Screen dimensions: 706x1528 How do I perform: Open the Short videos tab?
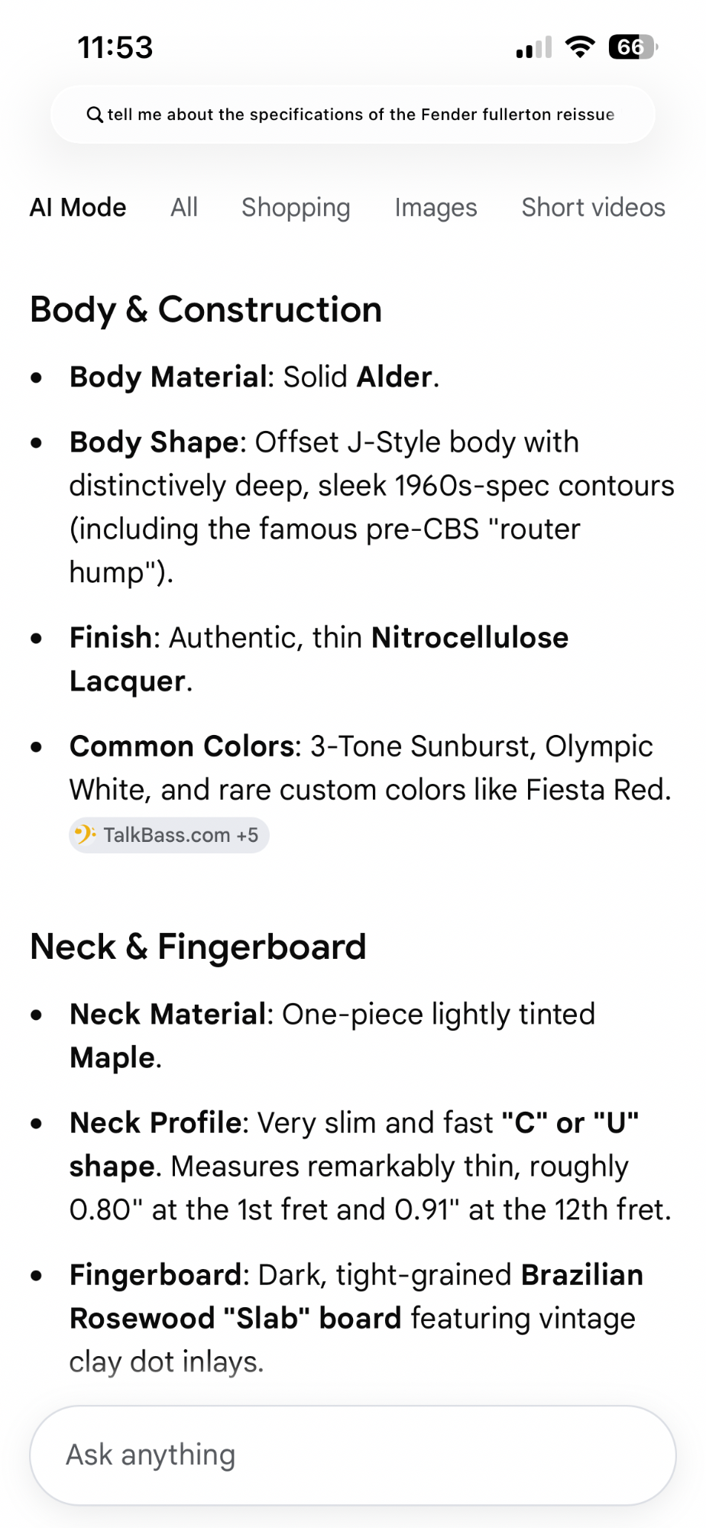pos(594,207)
